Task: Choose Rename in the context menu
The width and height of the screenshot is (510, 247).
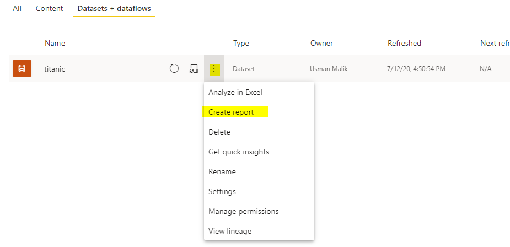Action: (222, 171)
